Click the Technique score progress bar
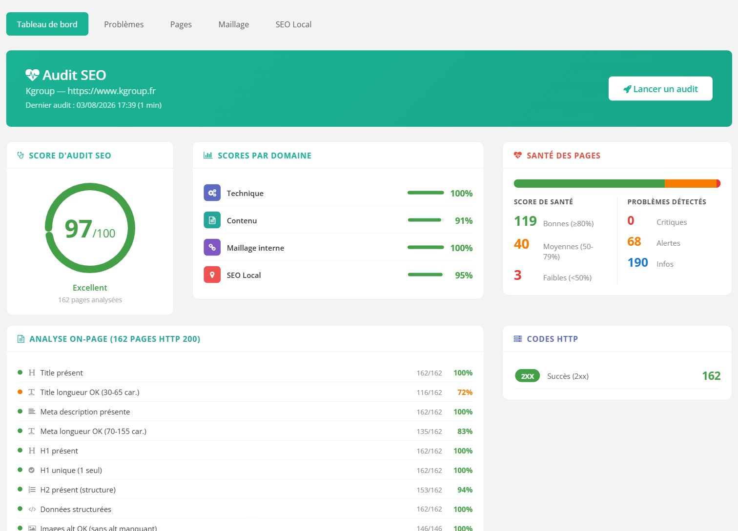The image size is (738, 531). [426, 193]
